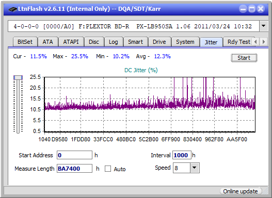Open the Disc tab
The image size is (272, 198).
coord(94,42)
